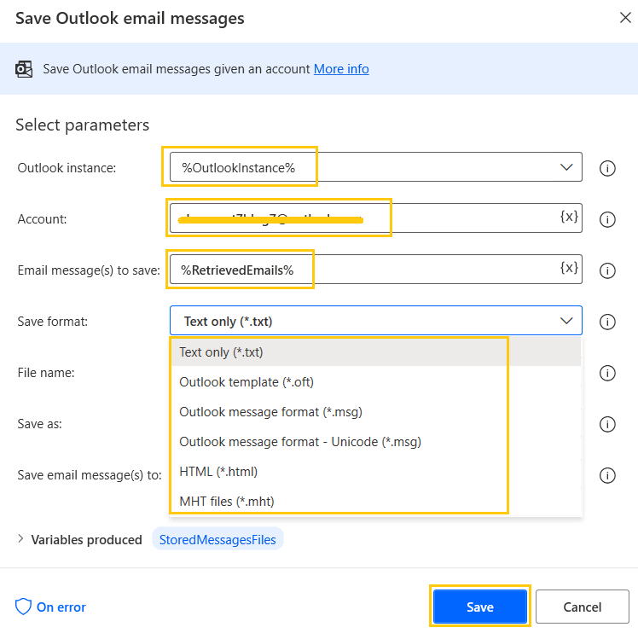Open info tooltip for Account field
The height and width of the screenshot is (633, 638).
pos(607,219)
